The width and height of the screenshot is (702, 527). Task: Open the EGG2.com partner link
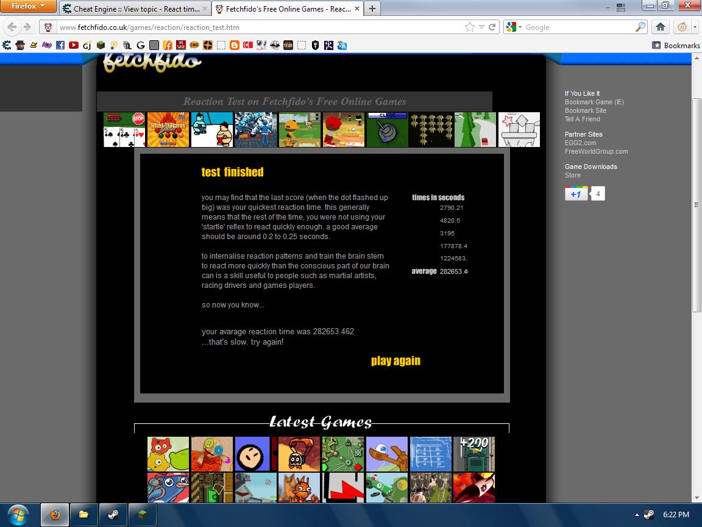[x=580, y=143]
